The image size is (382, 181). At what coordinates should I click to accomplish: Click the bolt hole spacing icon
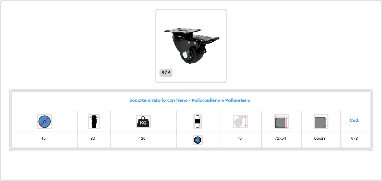point(321,121)
